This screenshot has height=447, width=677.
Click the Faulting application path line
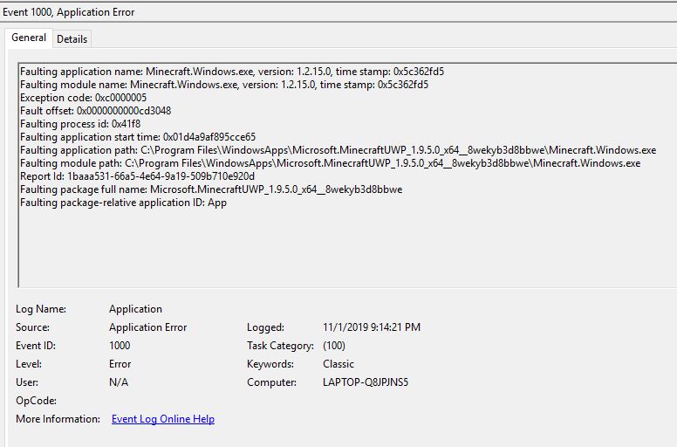coord(338,150)
